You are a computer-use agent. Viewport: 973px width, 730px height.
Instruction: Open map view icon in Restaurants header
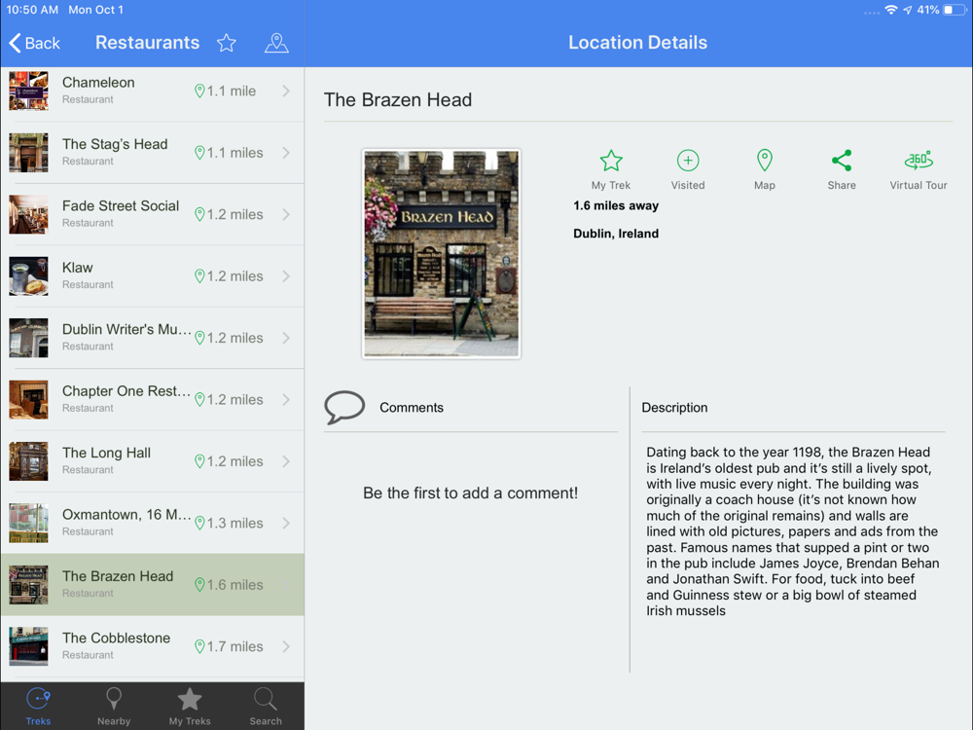[x=276, y=43]
